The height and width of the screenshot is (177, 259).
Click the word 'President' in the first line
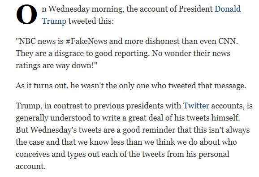pos(195,9)
